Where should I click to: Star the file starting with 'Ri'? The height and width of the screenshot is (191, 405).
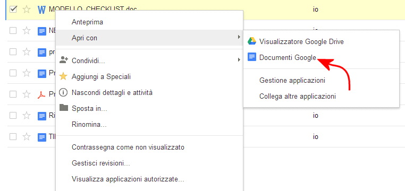coord(27,116)
